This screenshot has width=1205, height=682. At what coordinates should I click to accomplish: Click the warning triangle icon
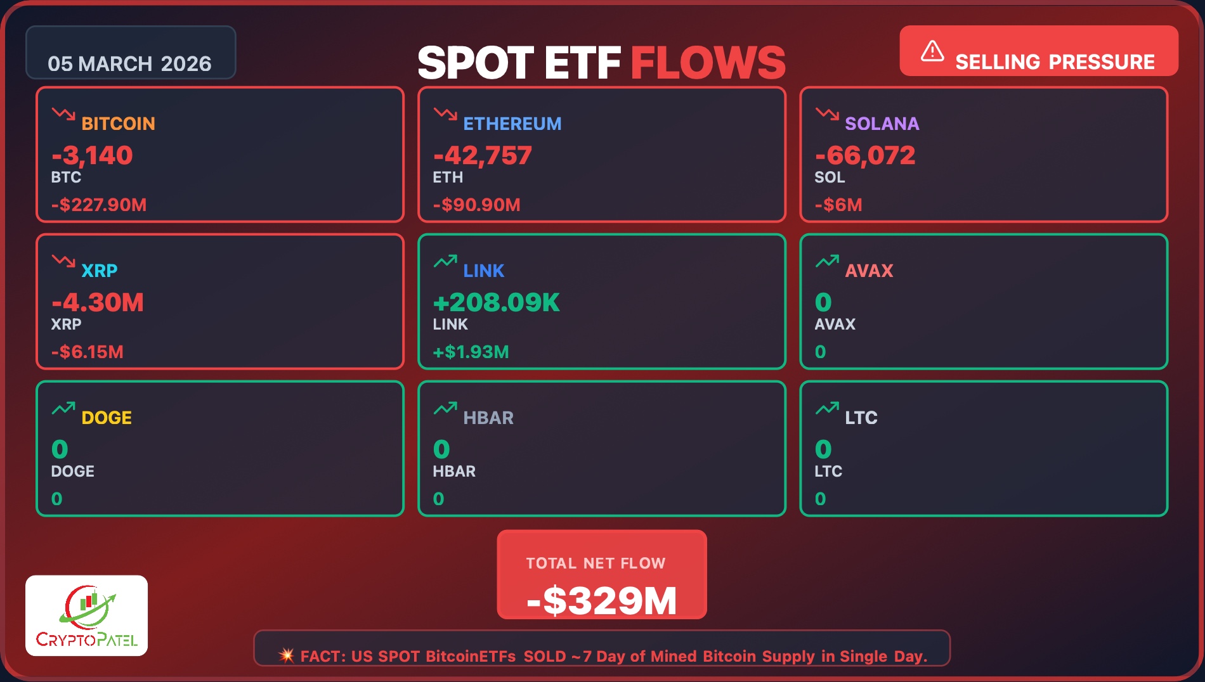point(932,51)
